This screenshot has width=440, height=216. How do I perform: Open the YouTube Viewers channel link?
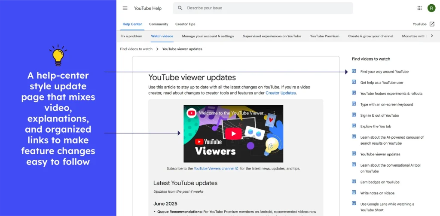(214, 169)
